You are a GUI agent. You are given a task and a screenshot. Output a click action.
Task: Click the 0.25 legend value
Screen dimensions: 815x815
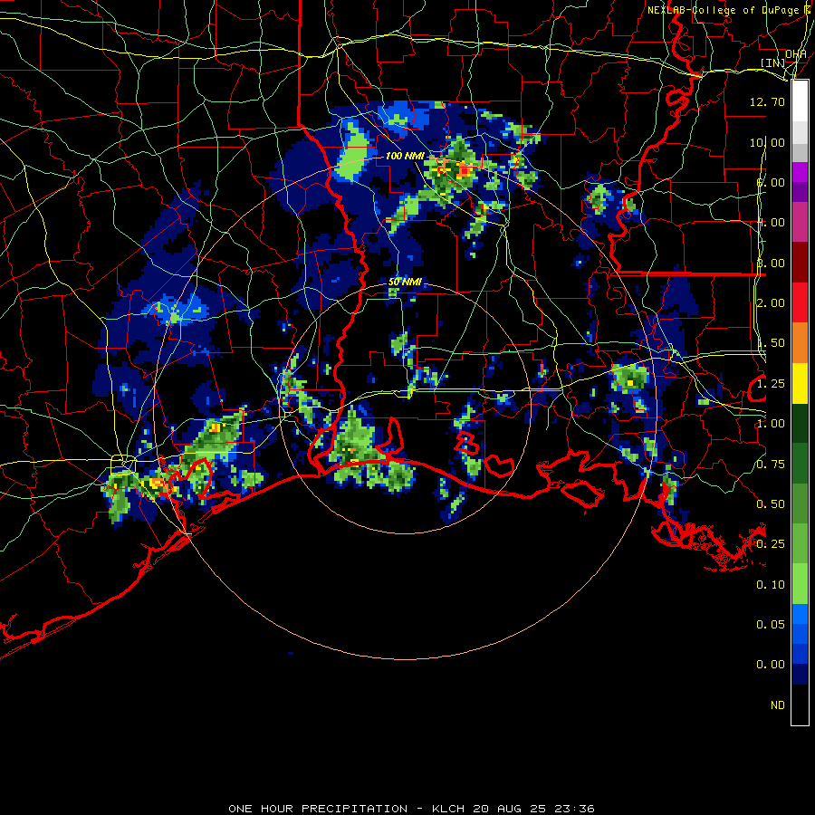coord(771,544)
